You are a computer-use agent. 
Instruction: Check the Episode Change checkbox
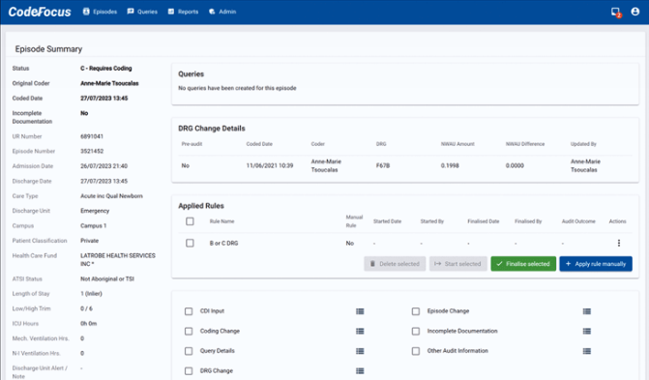(416, 311)
